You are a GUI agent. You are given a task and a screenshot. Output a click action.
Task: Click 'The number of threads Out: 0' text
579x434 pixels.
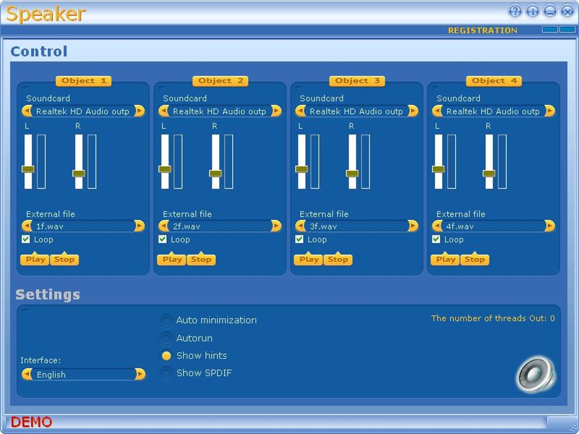(x=493, y=318)
